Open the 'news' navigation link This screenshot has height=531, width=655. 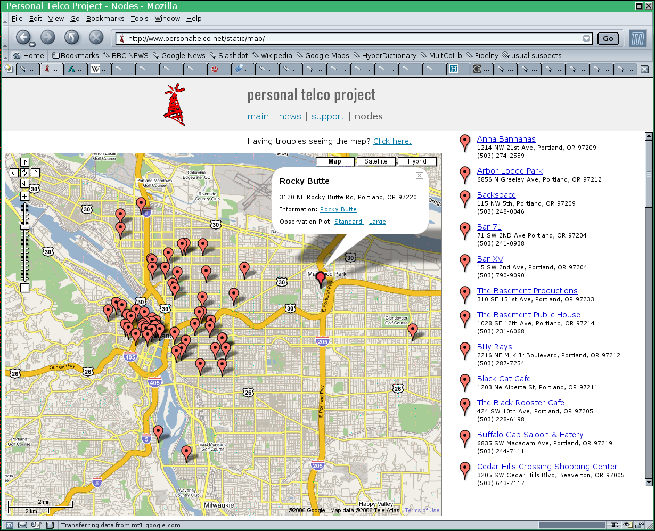(290, 116)
